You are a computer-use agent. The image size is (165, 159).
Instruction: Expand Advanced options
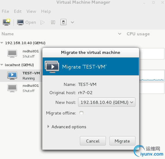tap(67, 127)
